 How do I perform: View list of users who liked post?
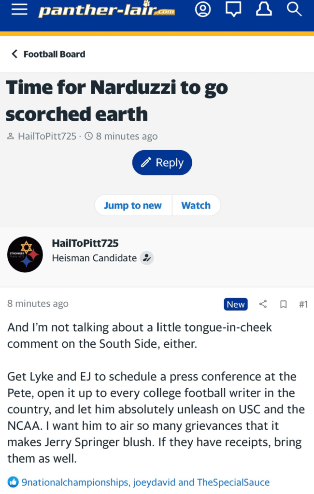145,482
